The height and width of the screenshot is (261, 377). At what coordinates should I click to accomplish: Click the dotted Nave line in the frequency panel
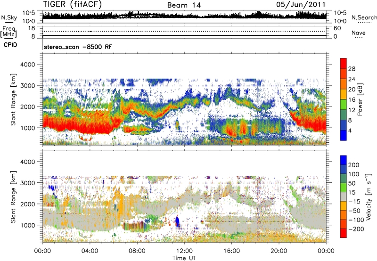pos(184,31)
